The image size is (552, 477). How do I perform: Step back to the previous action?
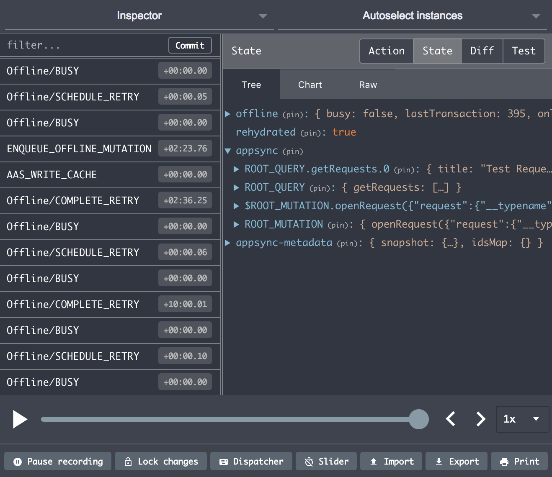point(451,419)
